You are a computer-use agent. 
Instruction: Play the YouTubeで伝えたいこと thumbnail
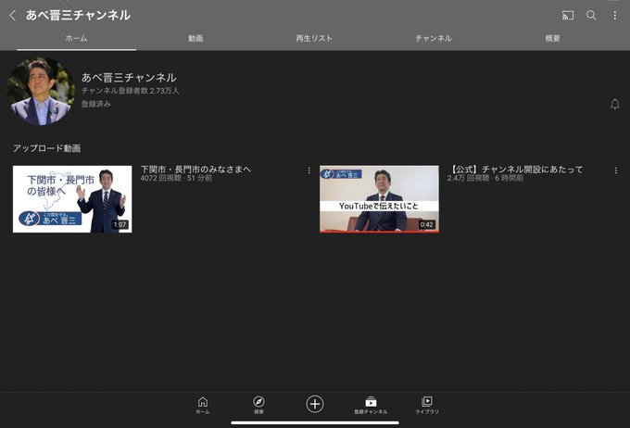point(379,199)
